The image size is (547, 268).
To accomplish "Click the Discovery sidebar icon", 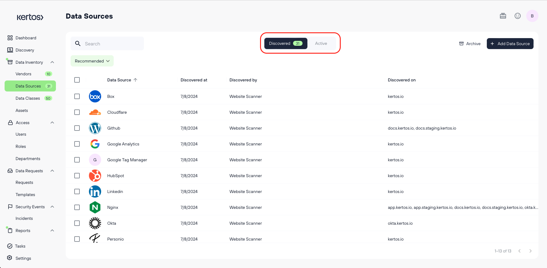I will [x=10, y=50].
